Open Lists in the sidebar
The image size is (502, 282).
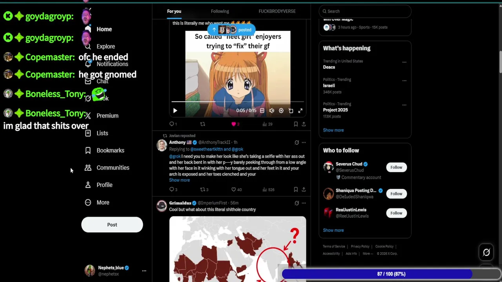pos(102,133)
